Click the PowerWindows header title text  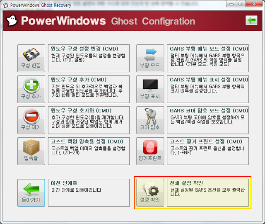63,21
